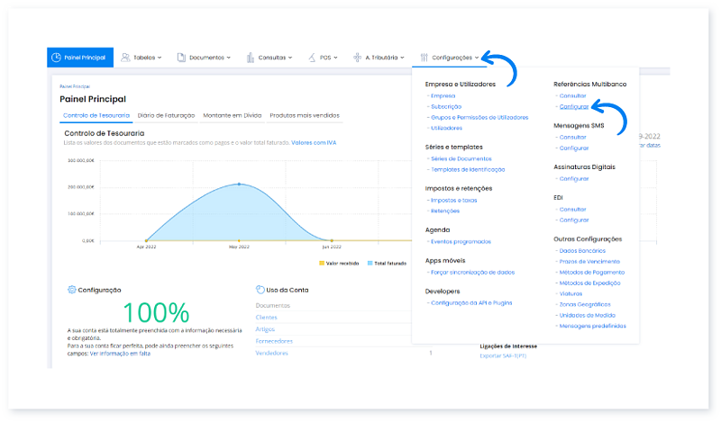Open the Utilizadores settings link
Viewport: 721px width, 422px height.
pyautogui.click(x=446, y=128)
